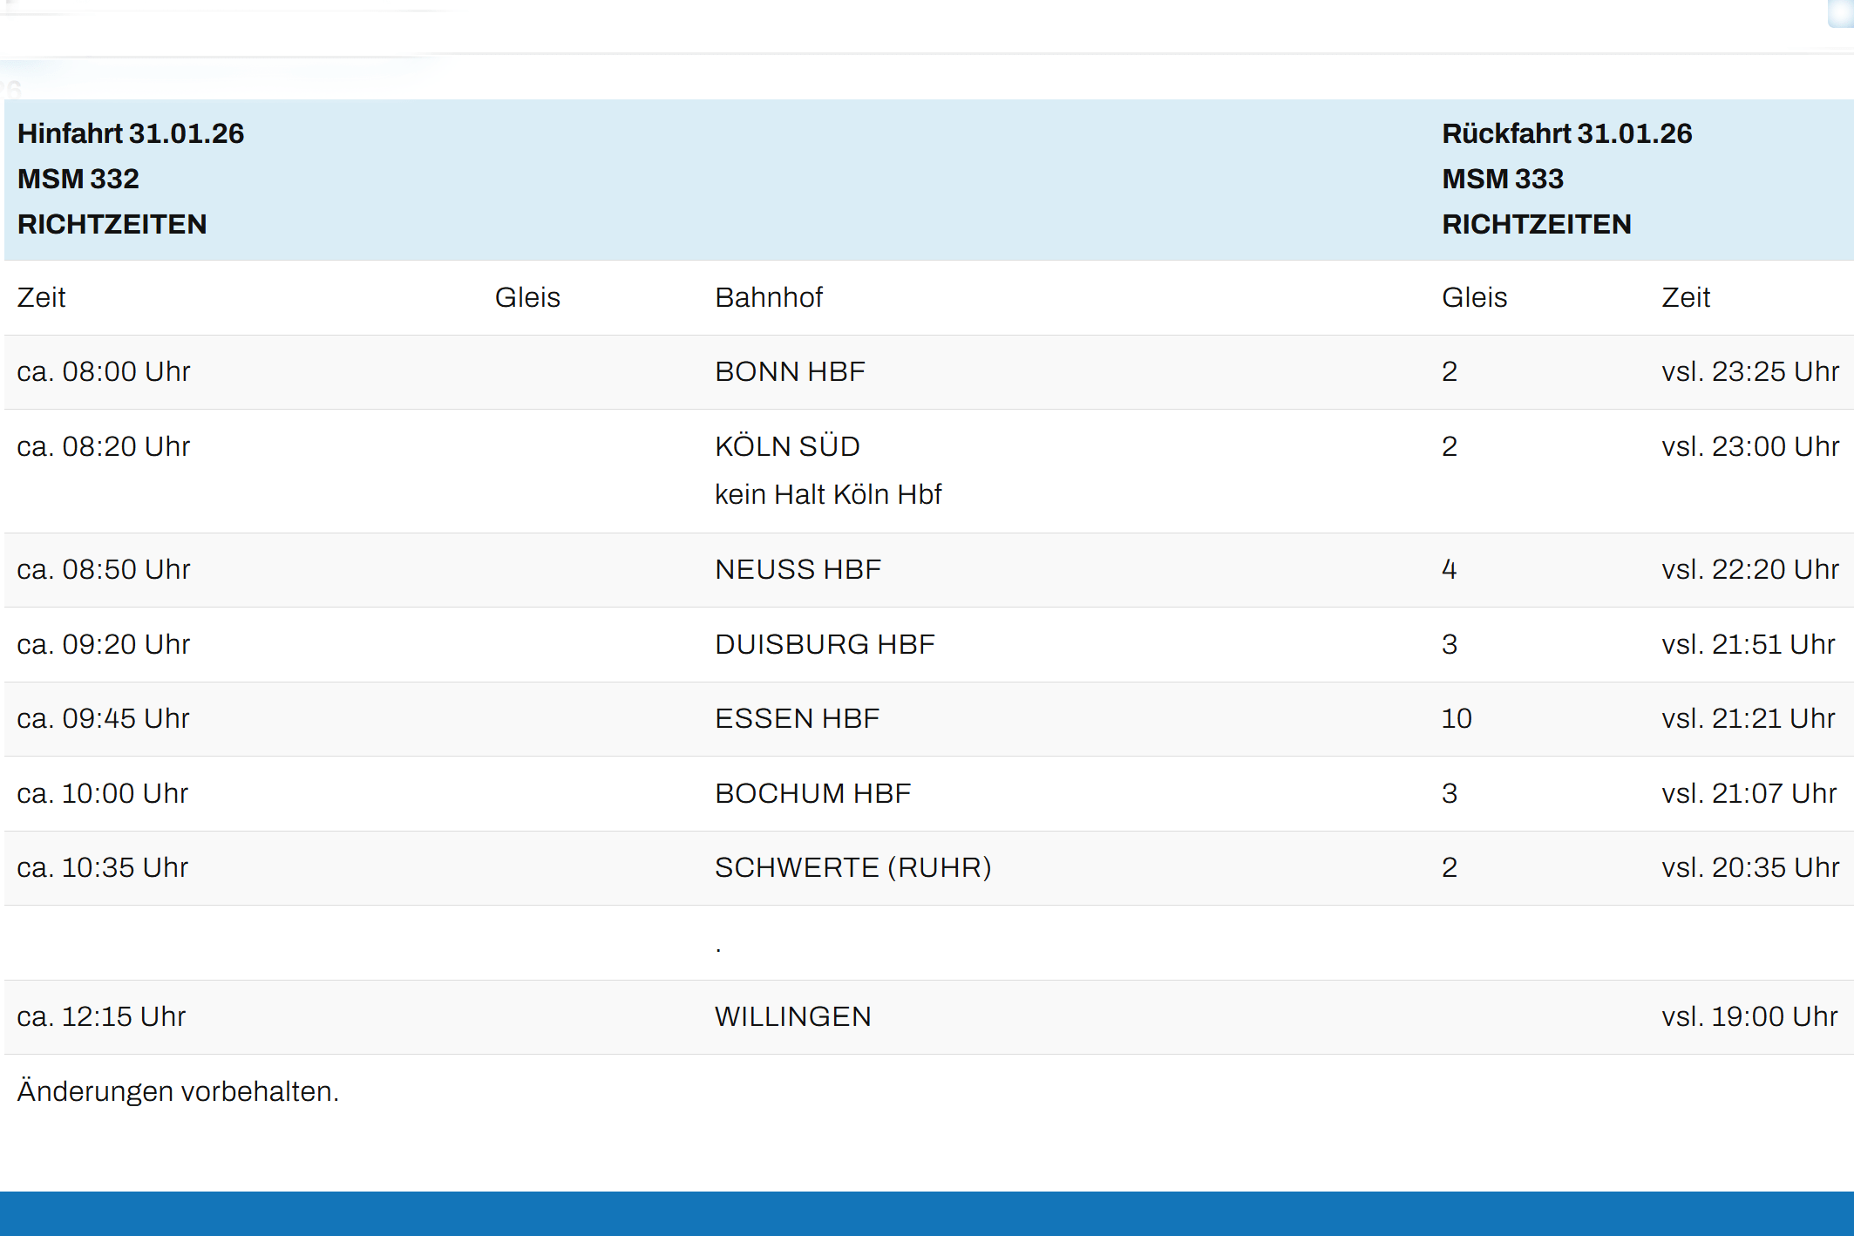Click platform number 10 for Essen
1854x1236 pixels.
pyautogui.click(x=1456, y=718)
